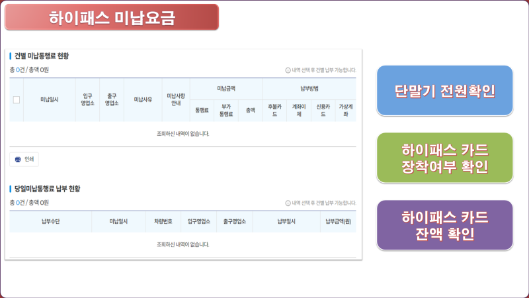
Task: Click info icon beside 당일미납통행료 notice
Action: point(288,203)
